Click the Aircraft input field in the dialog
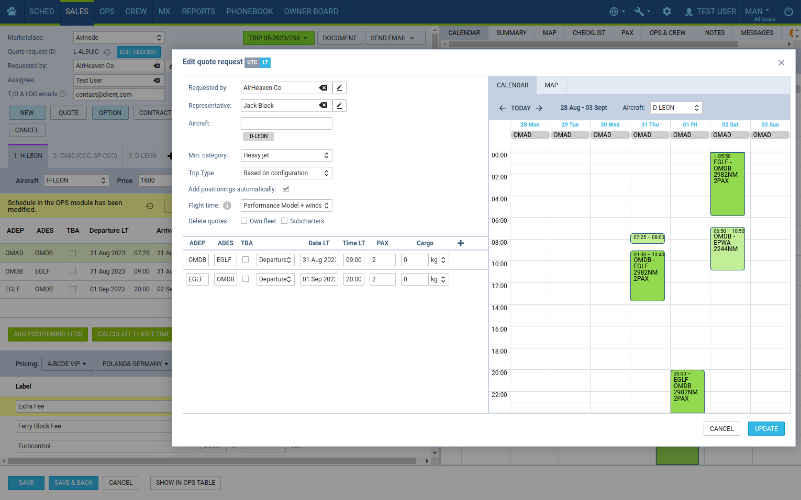The image size is (801, 500). pos(286,123)
